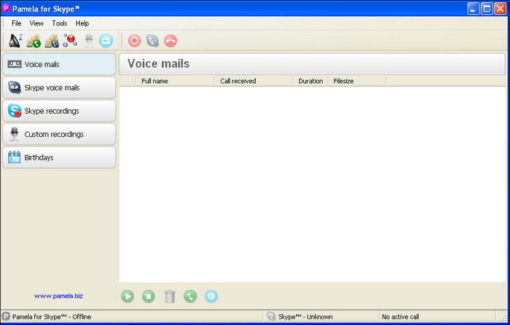This screenshot has height=325, width=510.
Task: Click the "Pamela for Skype™ - Offline" status text
Action: click(x=52, y=317)
